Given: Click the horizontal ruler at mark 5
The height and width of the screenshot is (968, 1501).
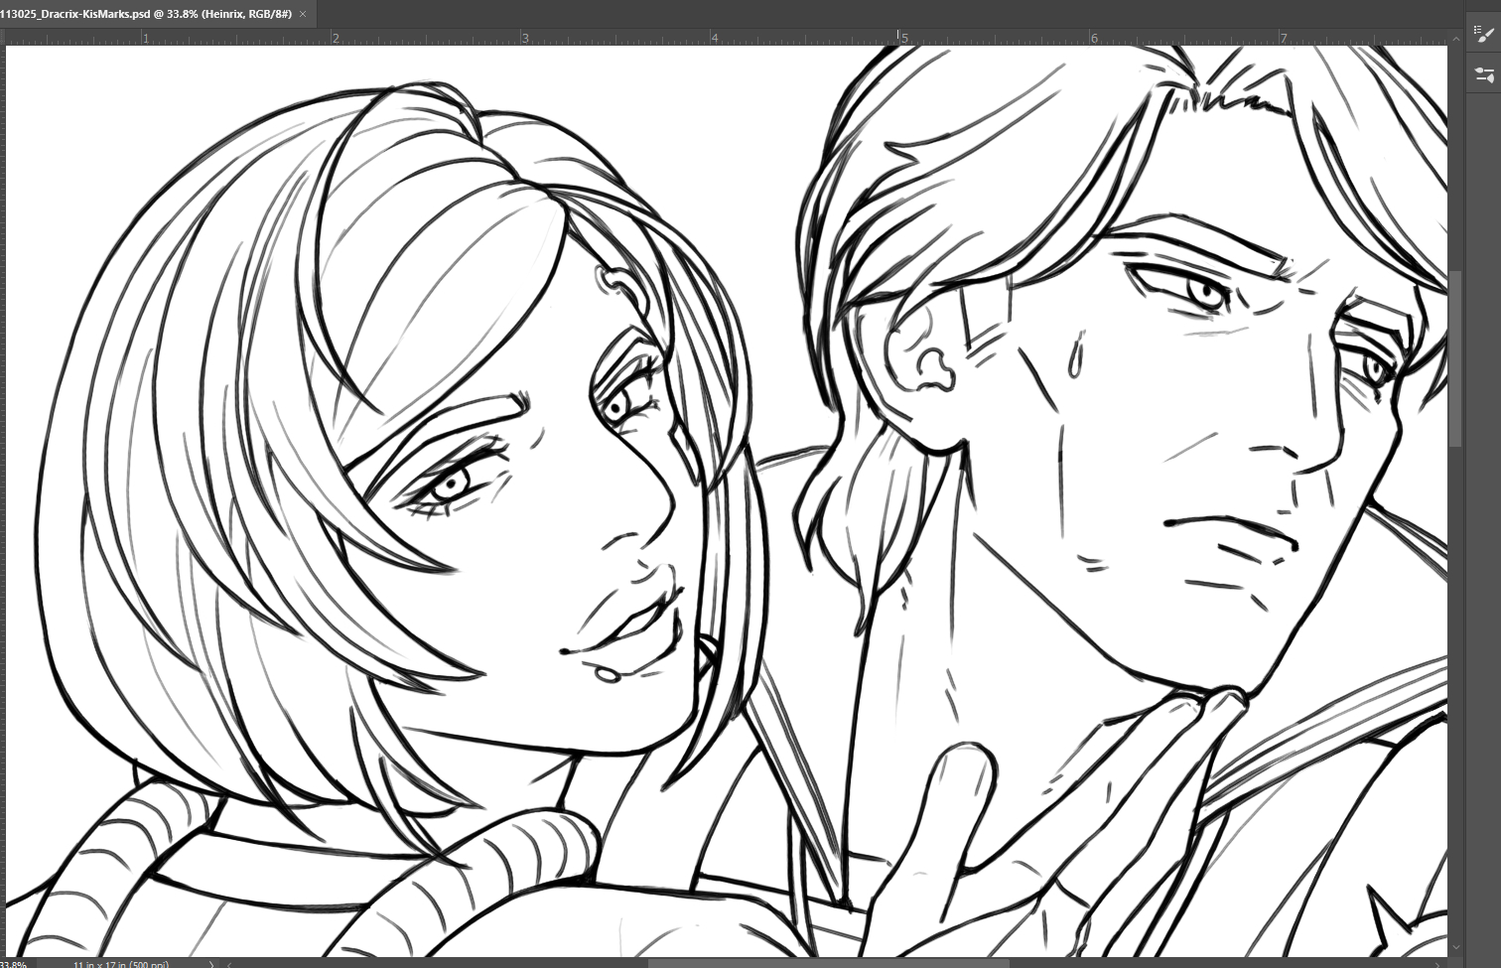Looking at the screenshot, I should (x=903, y=39).
